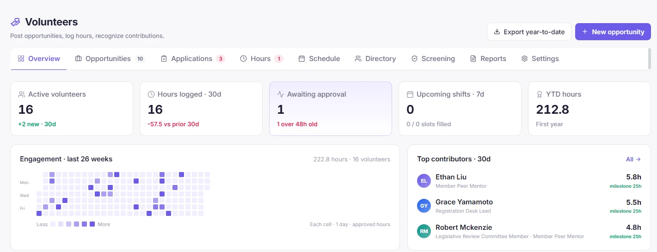Click the name Robert Mckenzie

[464, 227]
